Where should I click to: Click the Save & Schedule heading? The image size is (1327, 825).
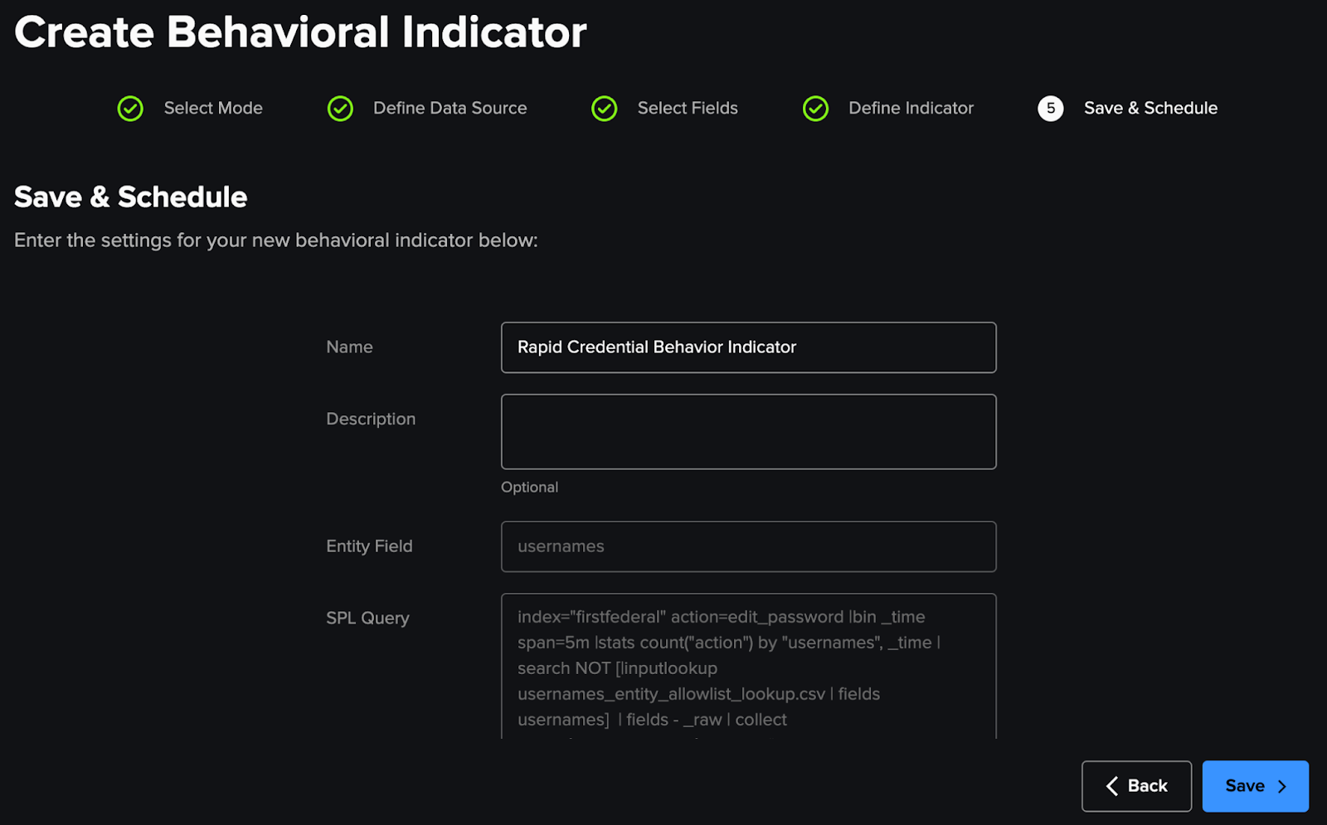pos(129,197)
